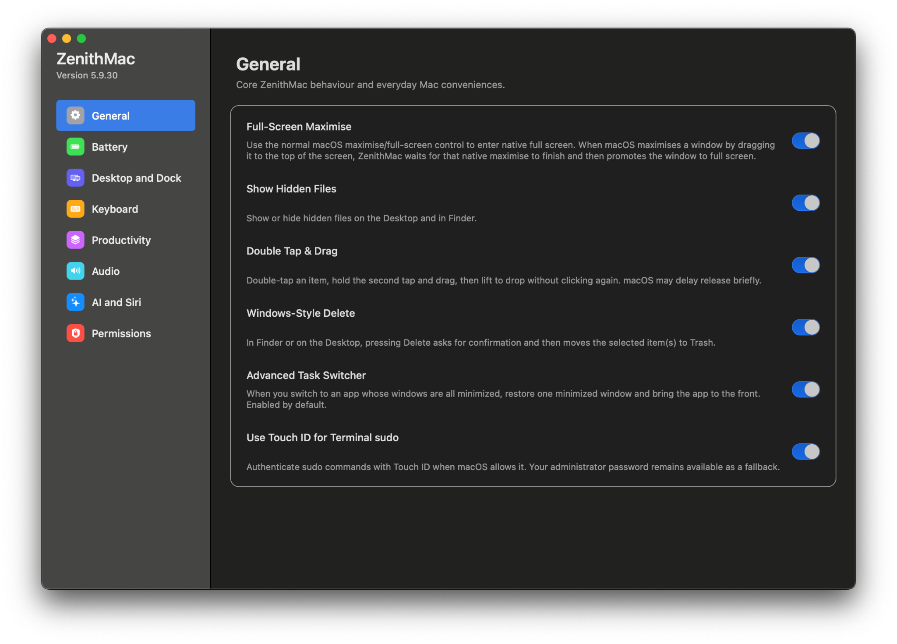Click the 'General' page heading
The height and width of the screenshot is (644, 897).
268,64
